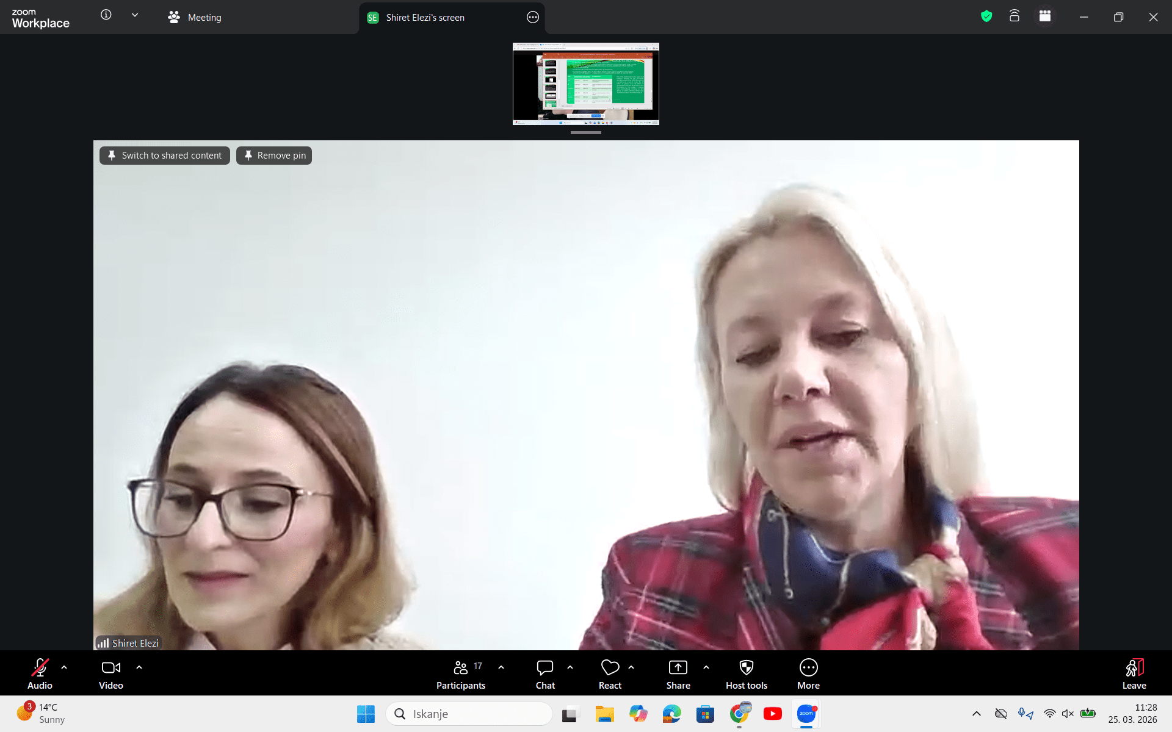Image resolution: width=1172 pixels, height=732 pixels.
Task: Open the More options menu
Action: pos(808,668)
